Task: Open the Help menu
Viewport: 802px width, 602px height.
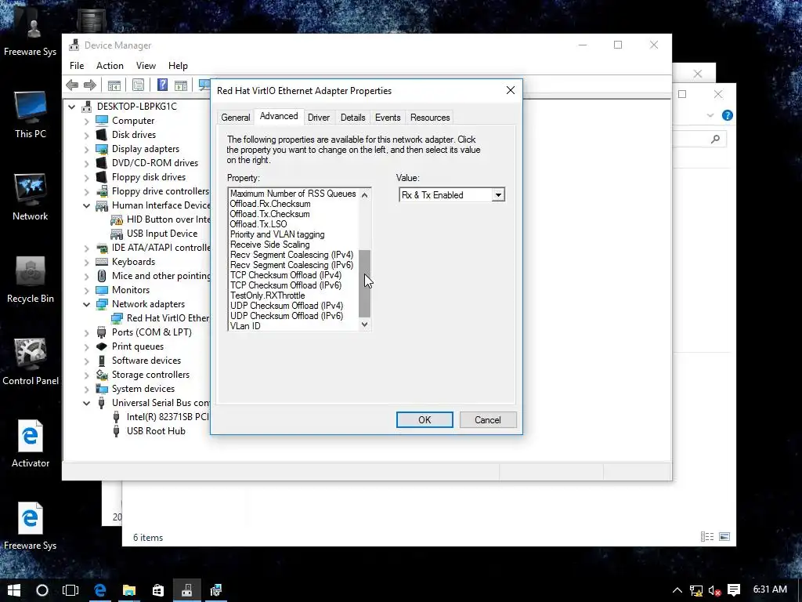Action: [178, 66]
